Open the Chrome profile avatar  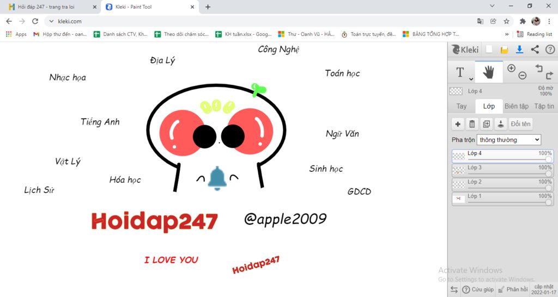click(536, 21)
